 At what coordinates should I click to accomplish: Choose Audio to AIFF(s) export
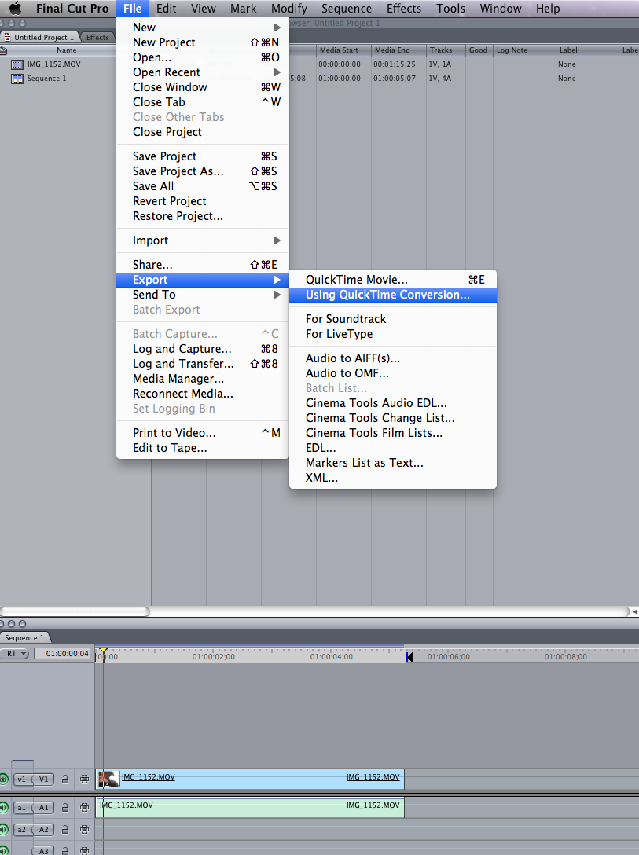(392, 358)
